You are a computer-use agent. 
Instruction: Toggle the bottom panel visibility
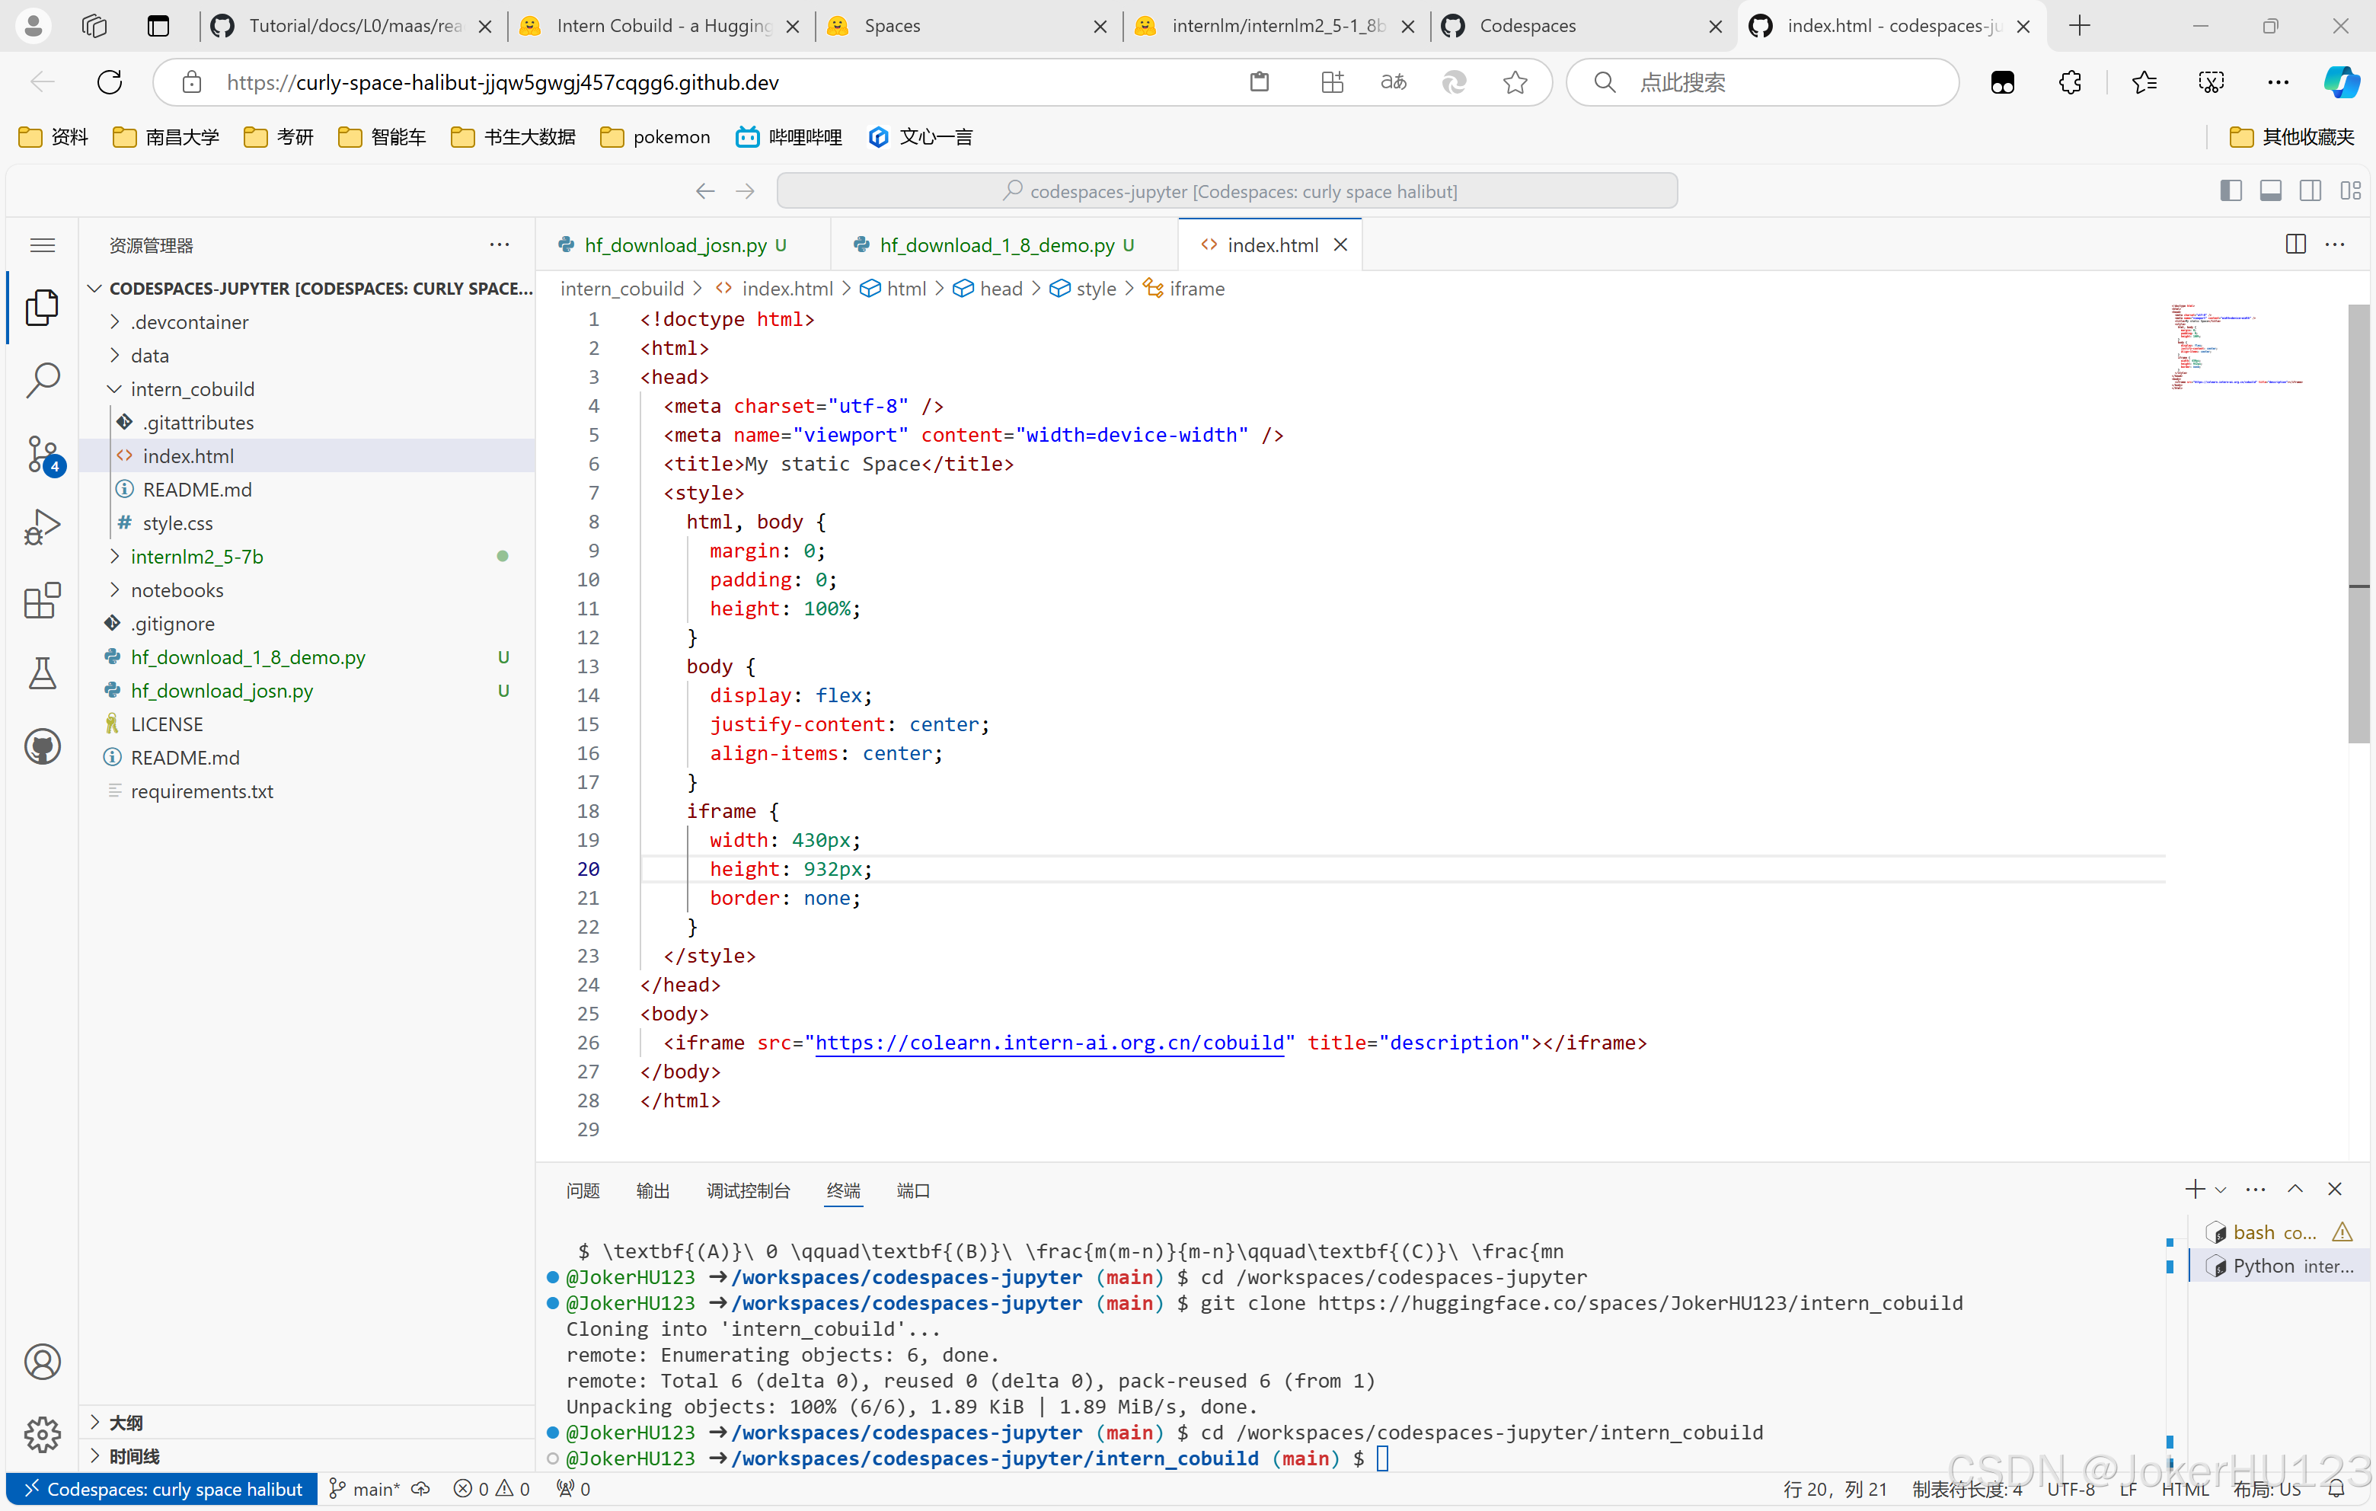pyautogui.click(x=2269, y=190)
